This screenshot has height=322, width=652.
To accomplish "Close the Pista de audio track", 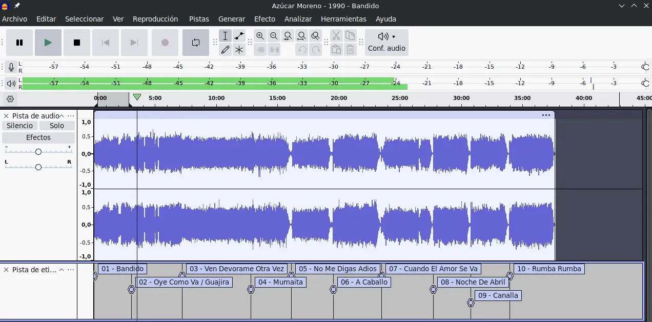I will (x=6, y=116).
